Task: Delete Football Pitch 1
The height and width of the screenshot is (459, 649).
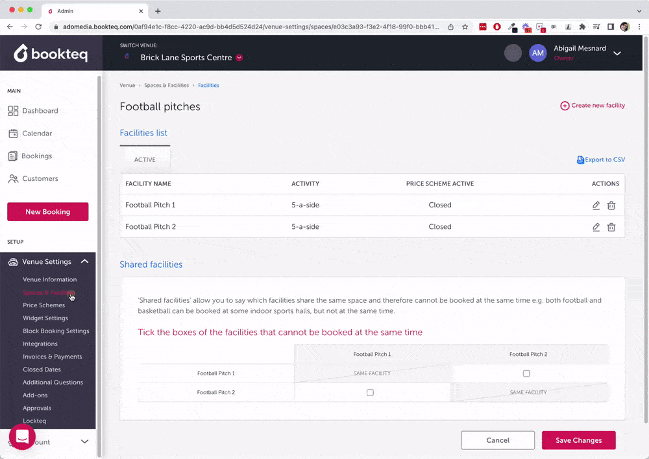Action: pos(611,205)
